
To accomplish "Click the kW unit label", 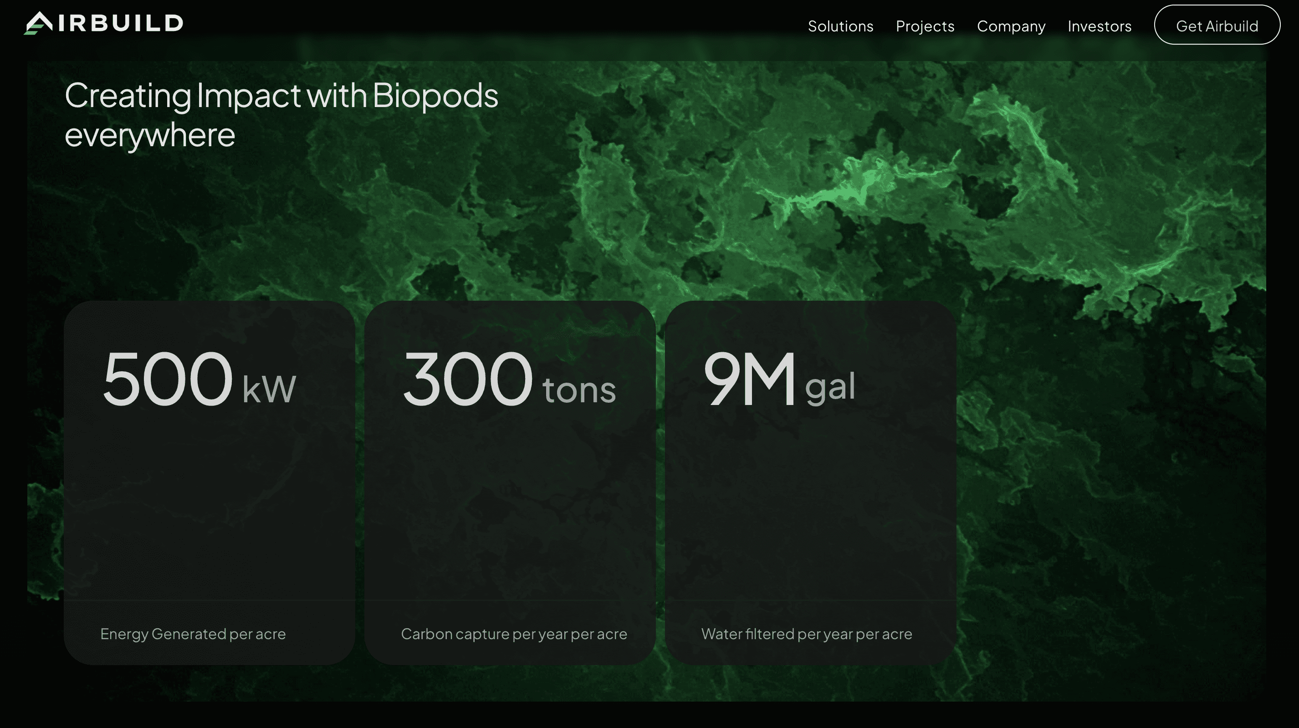I will [269, 389].
